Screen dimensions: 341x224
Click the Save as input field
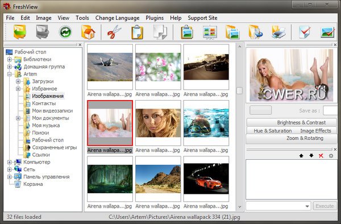coord(331,110)
